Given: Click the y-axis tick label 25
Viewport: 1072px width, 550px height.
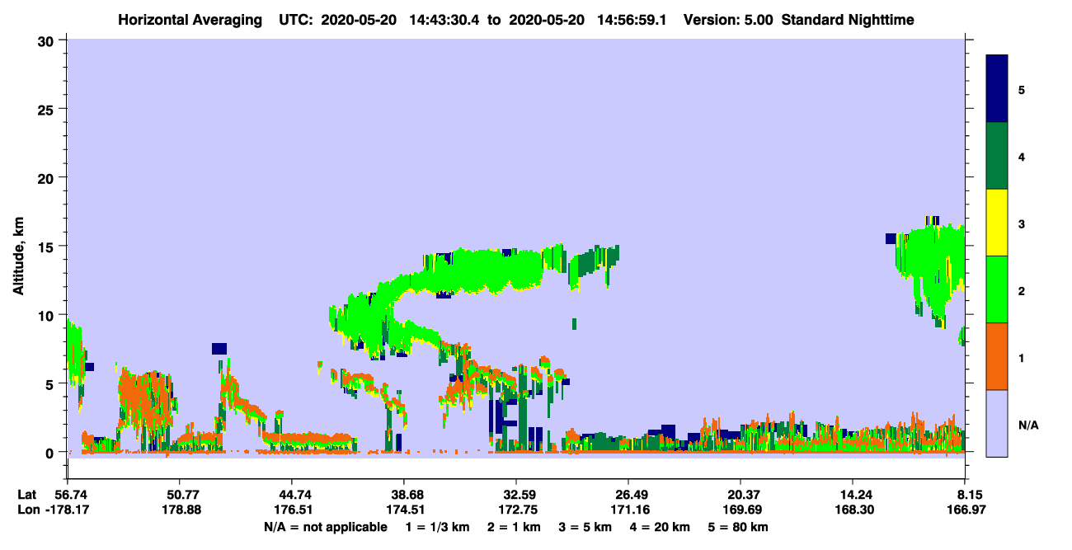Looking at the screenshot, I should pyautogui.click(x=48, y=109).
